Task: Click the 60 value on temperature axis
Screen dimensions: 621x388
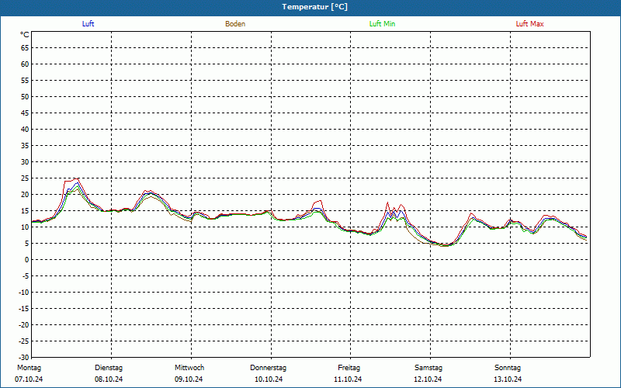Action: 25,64
